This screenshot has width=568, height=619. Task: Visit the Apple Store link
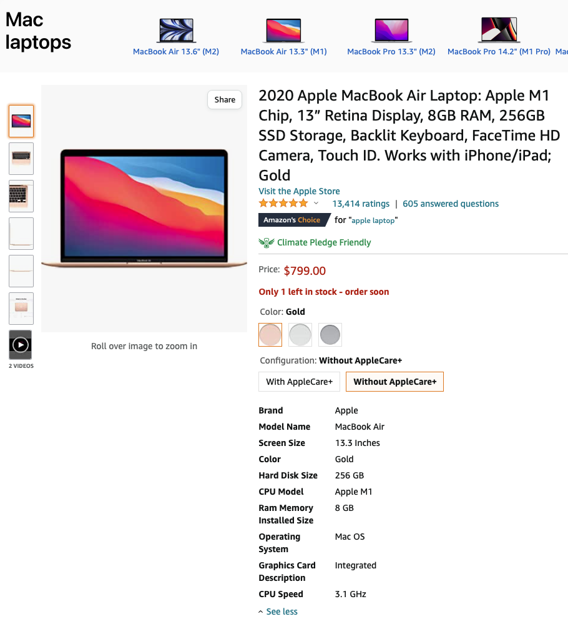[299, 191]
